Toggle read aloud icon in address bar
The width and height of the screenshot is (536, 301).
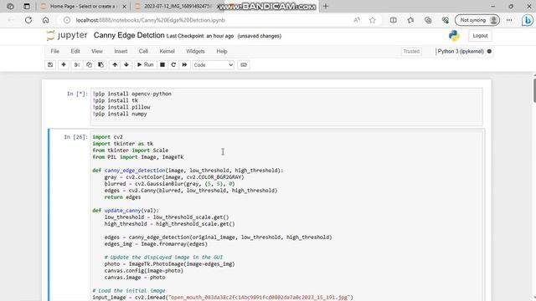(357, 20)
